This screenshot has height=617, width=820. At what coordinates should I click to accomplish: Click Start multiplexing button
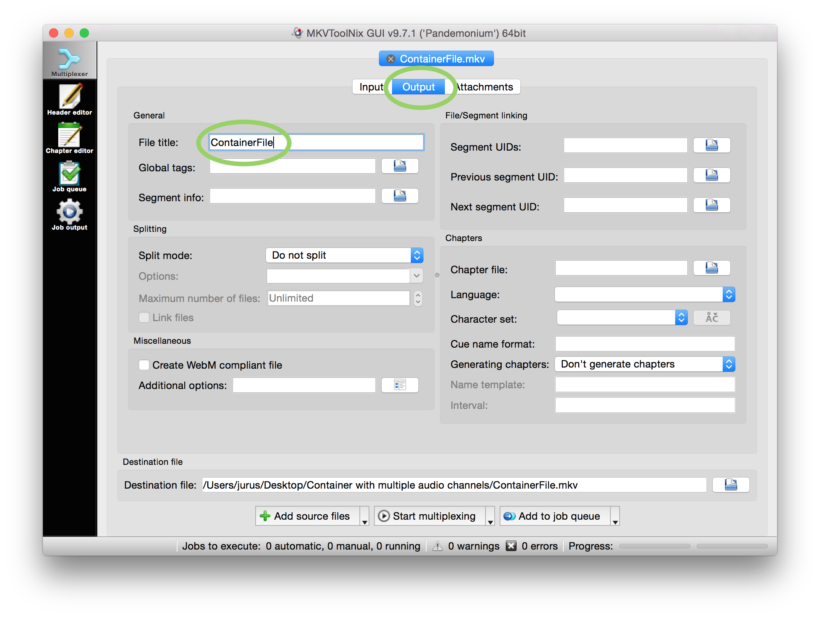click(430, 516)
